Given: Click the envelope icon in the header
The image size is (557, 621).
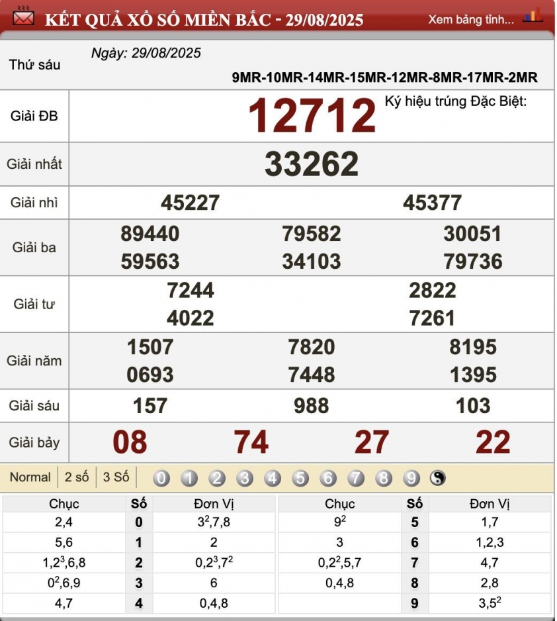Looking at the screenshot, I should pos(23,17).
